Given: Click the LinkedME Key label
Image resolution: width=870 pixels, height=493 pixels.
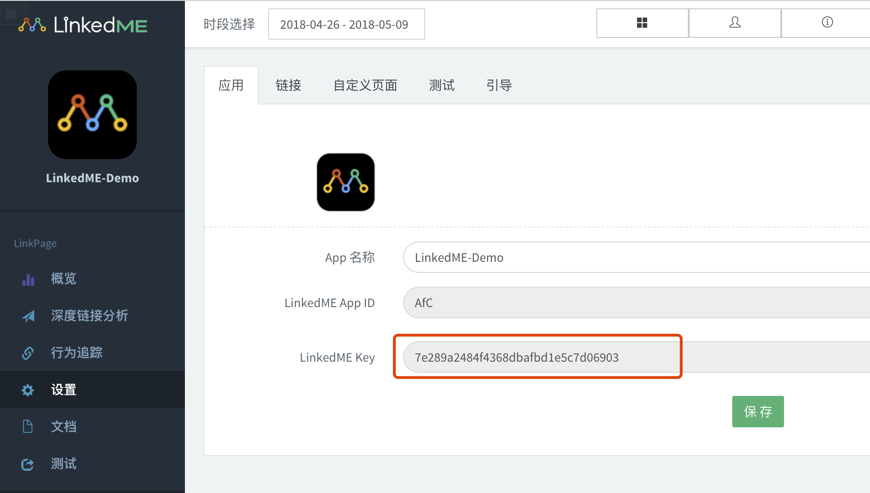Looking at the screenshot, I should pos(337,357).
